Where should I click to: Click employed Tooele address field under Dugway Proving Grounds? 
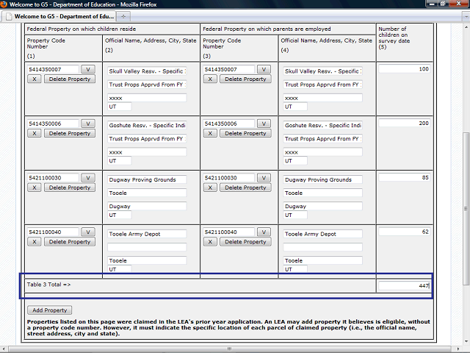[x=323, y=193]
